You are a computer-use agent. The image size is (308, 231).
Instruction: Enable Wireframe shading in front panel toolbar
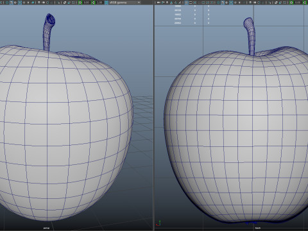pyautogui.click(x=218, y=3)
